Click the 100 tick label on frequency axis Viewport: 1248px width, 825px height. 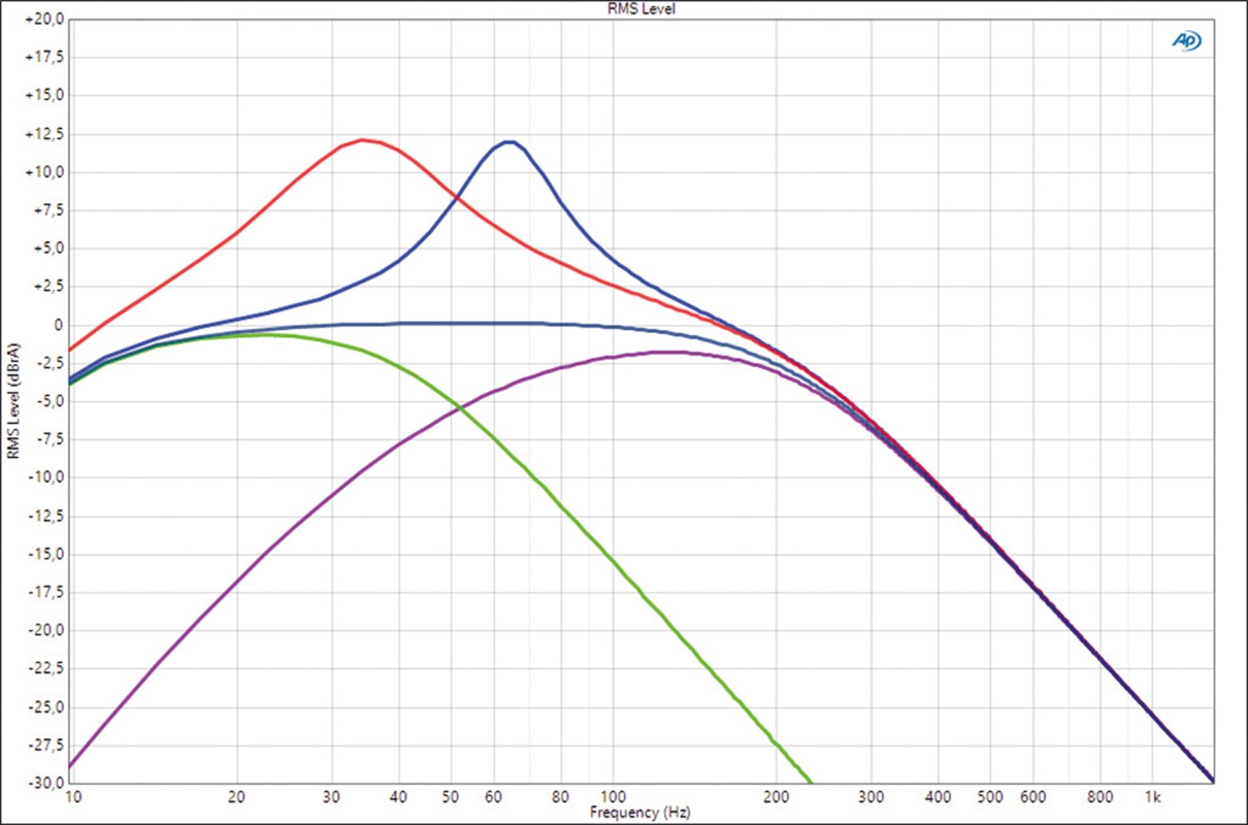[x=613, y=797]
